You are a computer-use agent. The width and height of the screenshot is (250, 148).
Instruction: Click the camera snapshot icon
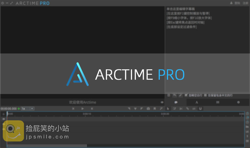[148, 109]
